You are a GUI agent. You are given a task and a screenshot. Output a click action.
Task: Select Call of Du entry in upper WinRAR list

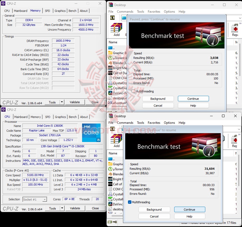tap(117, 73)
